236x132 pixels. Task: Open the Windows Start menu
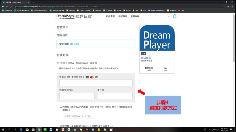(3, 130)
